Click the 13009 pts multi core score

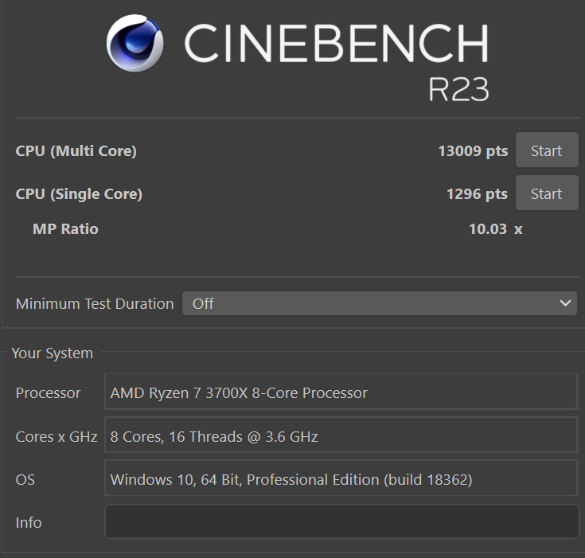pyautogui.click(x=473, y=151)
